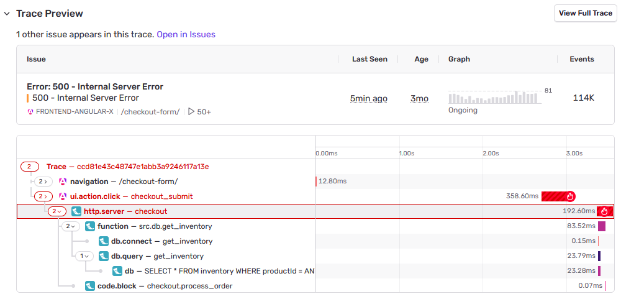Click the 2.00s timeline tick label

[x=491, y=153]
